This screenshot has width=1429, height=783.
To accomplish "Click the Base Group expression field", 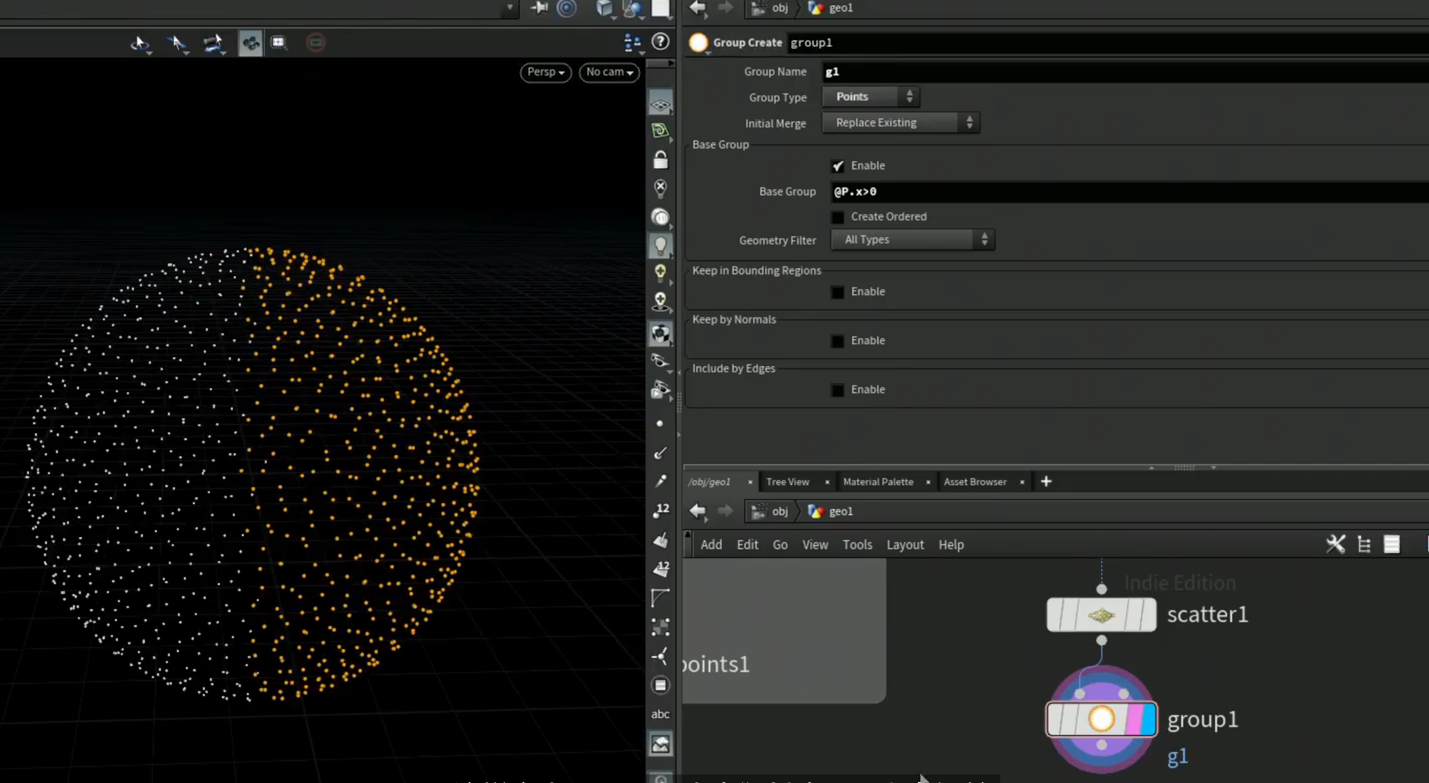I will coord(1129,191).
